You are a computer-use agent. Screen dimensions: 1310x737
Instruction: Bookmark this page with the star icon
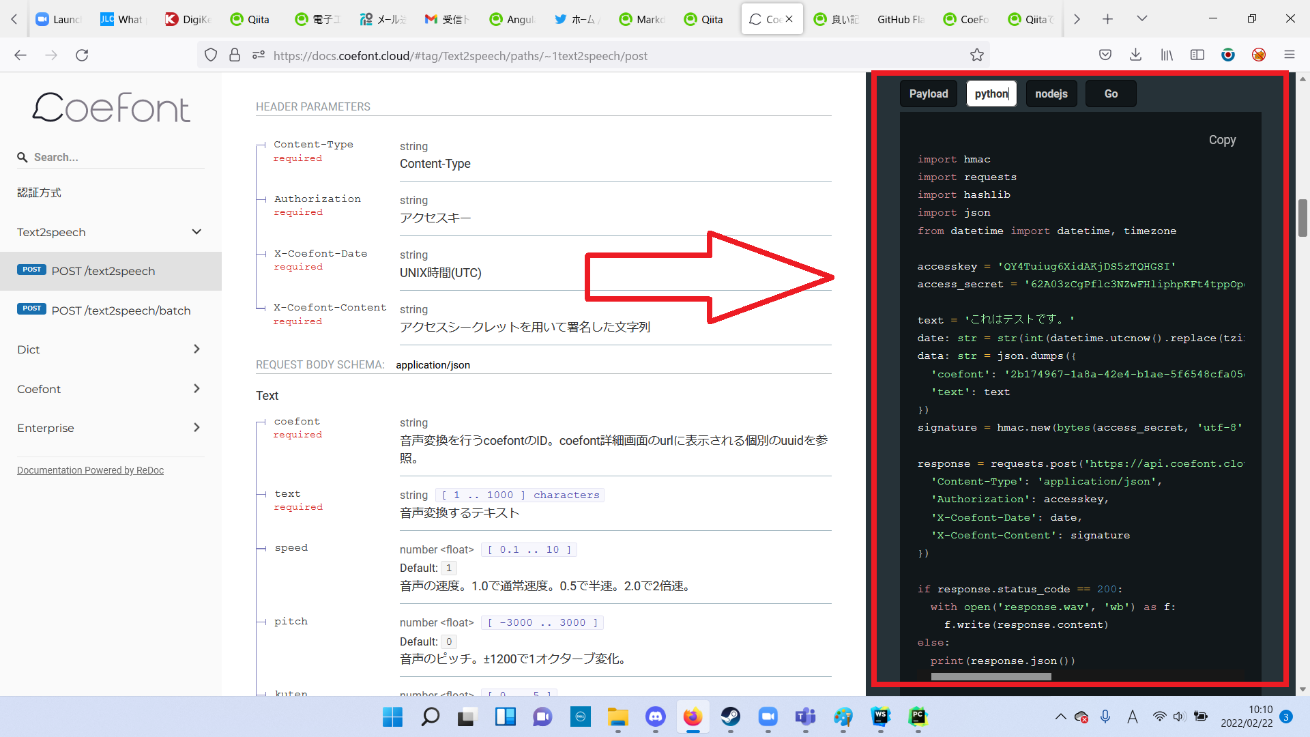[x=977, y=55]
